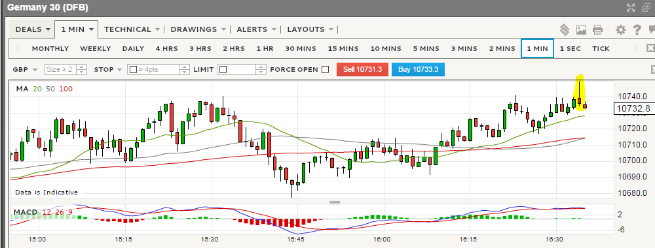Screen dimensions: 655x248
Task: Click the fullscreen expand arrows icon
Action: [x=631, y=7]
